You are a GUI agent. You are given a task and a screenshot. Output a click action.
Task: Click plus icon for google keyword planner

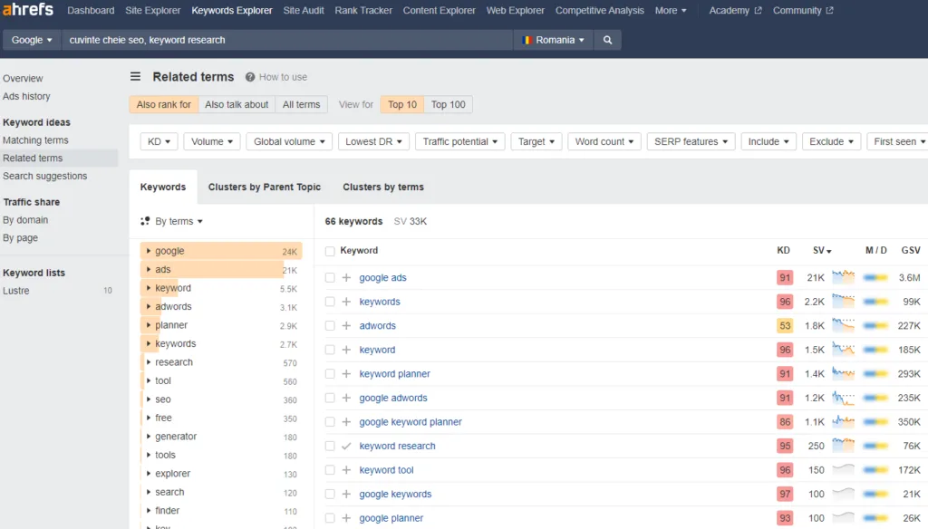[x=347, y=422]
